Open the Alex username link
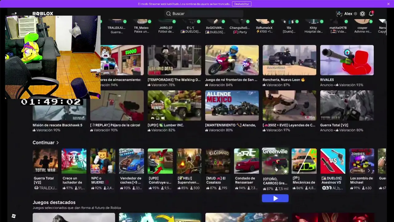 (348, 14)
